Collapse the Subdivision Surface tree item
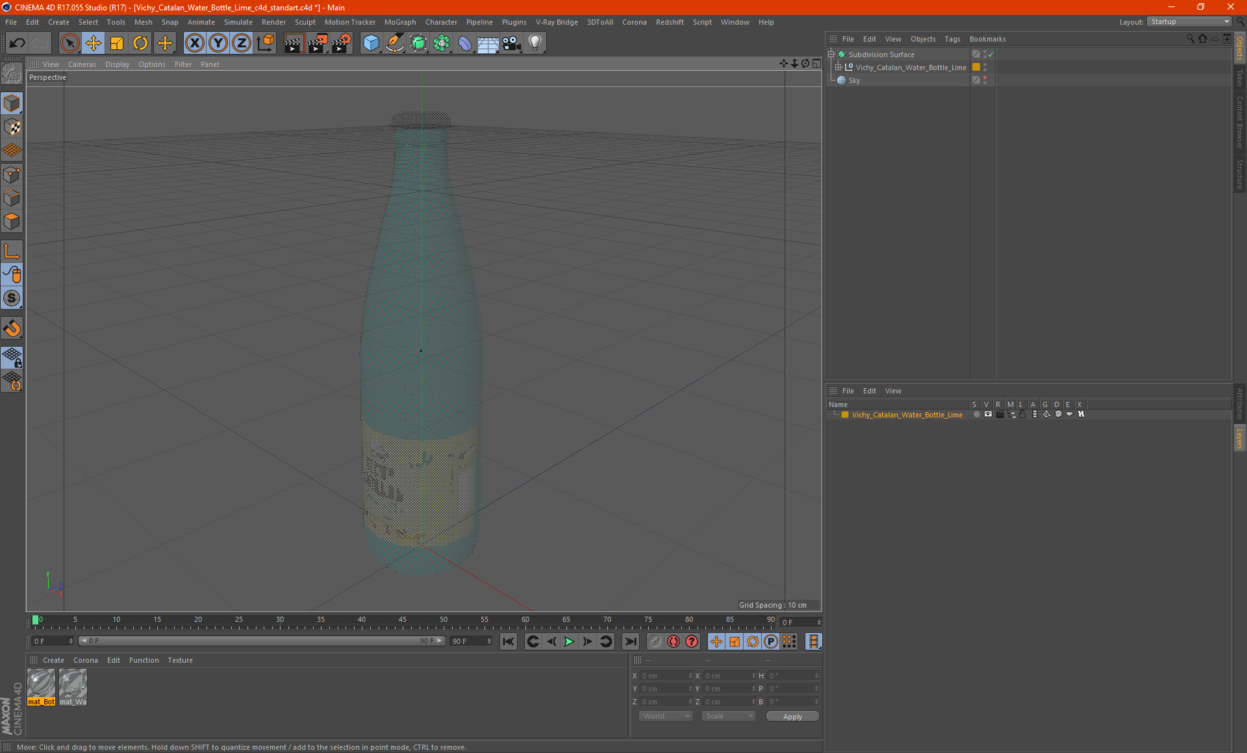Image resolution: width=1247 pixels, height=753 pixels. [x=831, y=55]
